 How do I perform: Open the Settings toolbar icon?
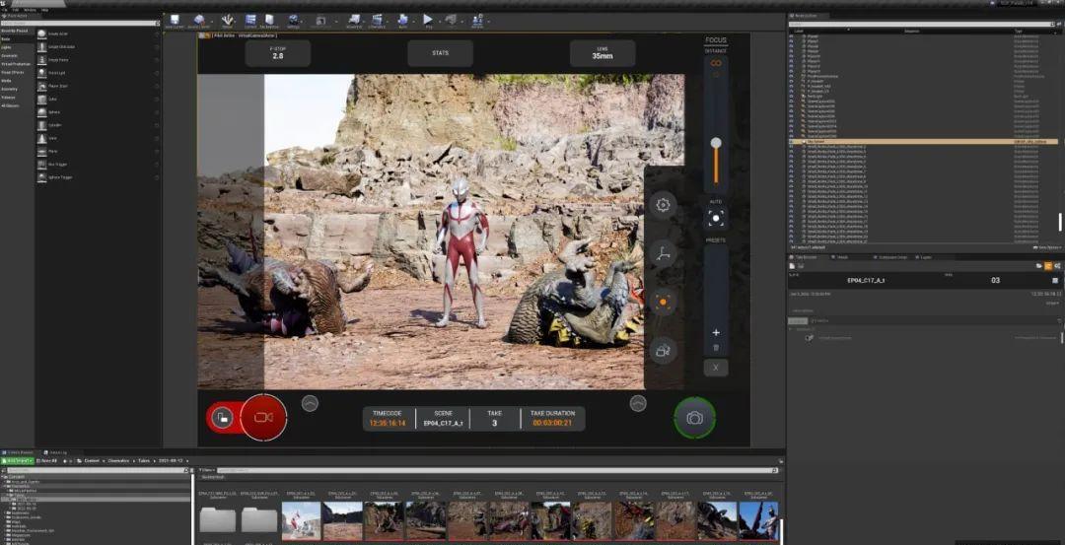click(294, 21)
